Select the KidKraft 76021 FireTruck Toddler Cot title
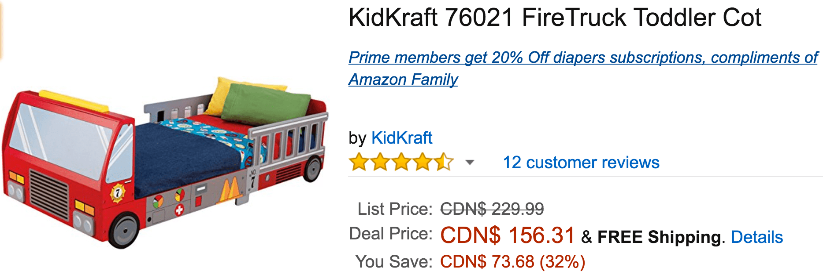The width and height of the screenshot is (823, 275). [x=555, y=18]
